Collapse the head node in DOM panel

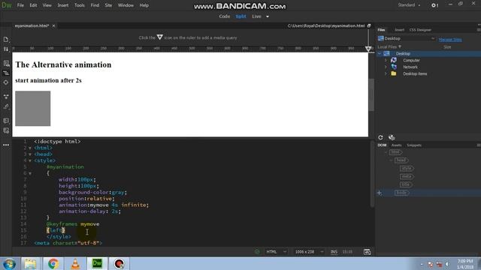391,160
